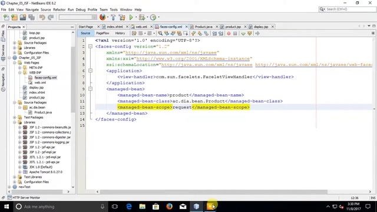Image resolution: width=377 pixels, height=212 pixels.
Task: Close the web.xml editor tab
Action: click(151, 26)
